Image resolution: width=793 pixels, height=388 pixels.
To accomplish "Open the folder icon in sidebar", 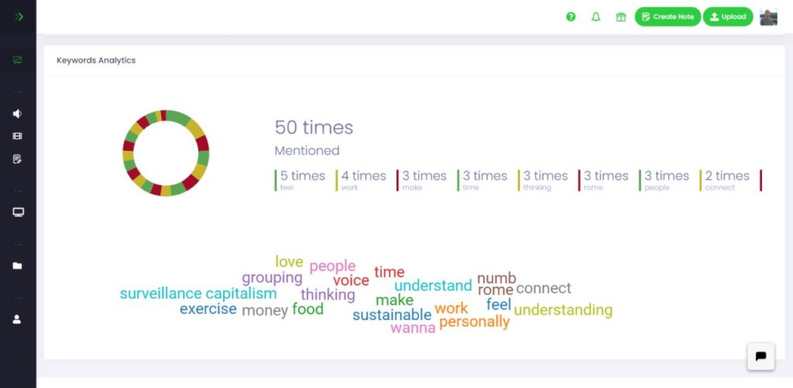I will click(18, 266).
